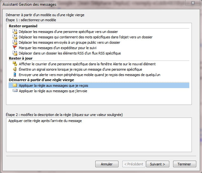This screenshot has height=173, width=202.
Task: Go to next step with Suivant
Action: [x=158, y=164]
